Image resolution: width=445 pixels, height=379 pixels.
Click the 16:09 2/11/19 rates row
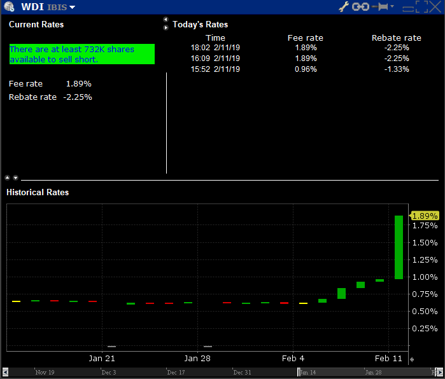click(x=300, y=59)
